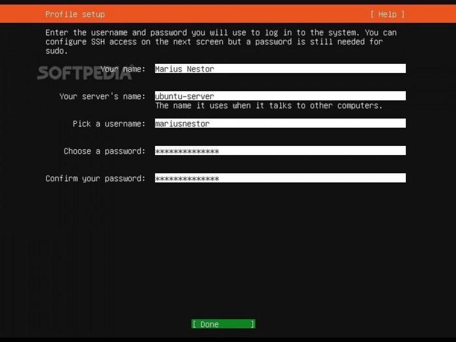
Task: Select the server's name input field
Action: pyautogui.click(x=280, y=96)
